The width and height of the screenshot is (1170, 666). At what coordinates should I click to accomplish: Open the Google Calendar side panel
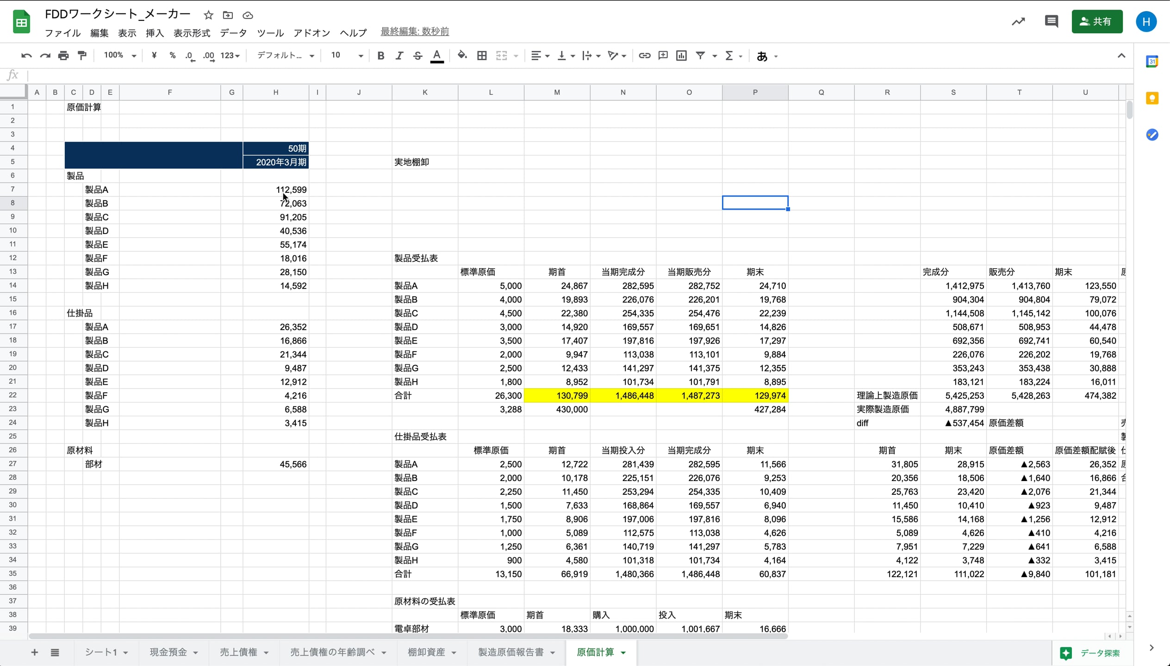(x=1152, y=62)
